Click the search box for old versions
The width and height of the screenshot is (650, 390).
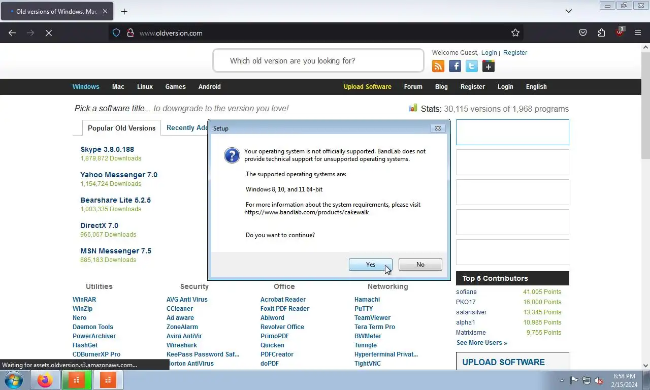tap(318, 61)
